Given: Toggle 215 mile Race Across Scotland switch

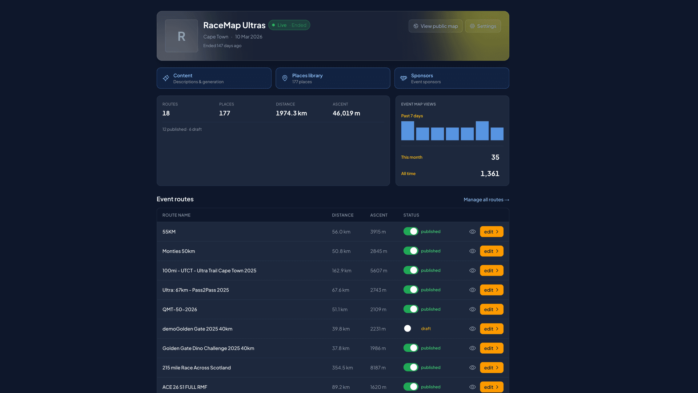Looking at the screenshot, I should click(x=411, y=367).
